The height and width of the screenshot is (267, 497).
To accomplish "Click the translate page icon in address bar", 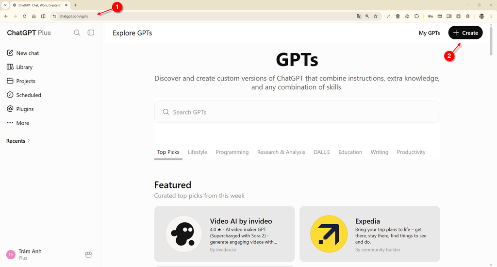I will (359, 16).
